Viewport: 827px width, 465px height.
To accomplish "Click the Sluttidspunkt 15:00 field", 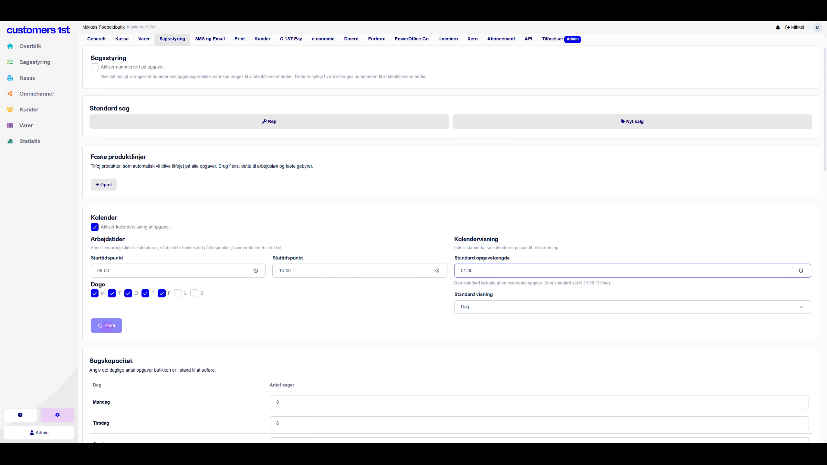I will [x=360, y=271].
